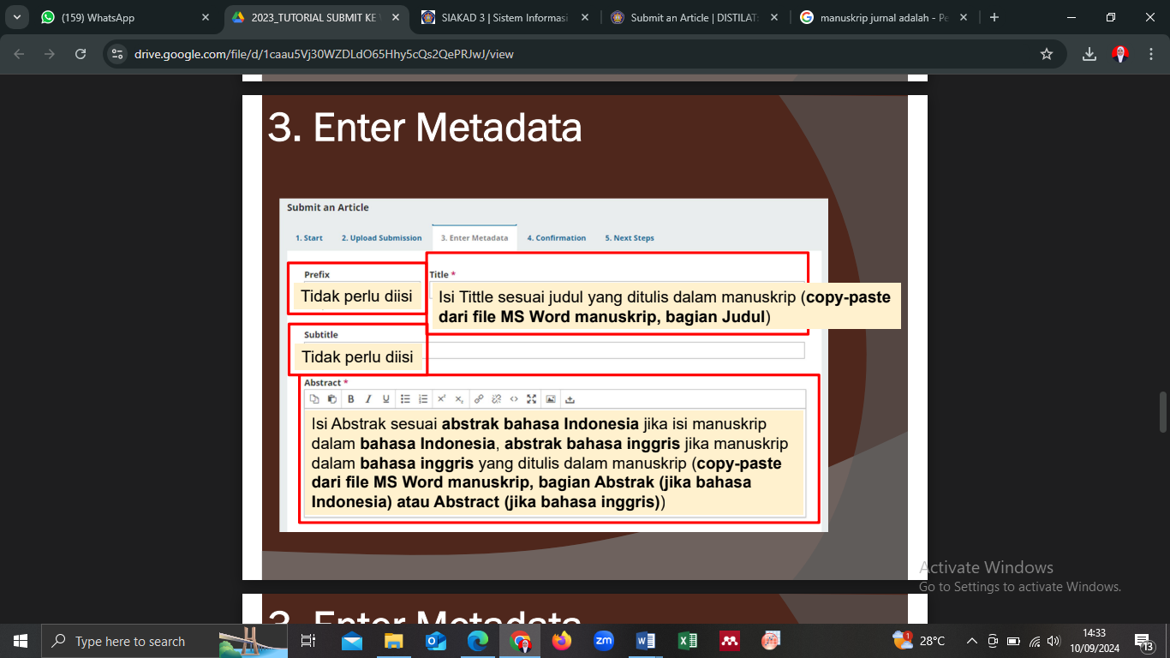Image resolution: width=1170 pixels, height=658 pixels.
Task: View site information icon in address bar
Action: coord(118,54)
